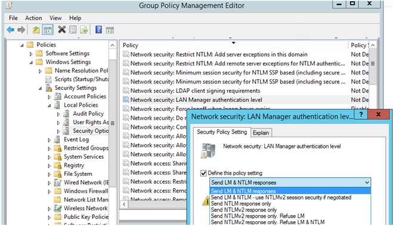
Task: Click the Up one level folder icon
Action: click(x=36, y=30)
